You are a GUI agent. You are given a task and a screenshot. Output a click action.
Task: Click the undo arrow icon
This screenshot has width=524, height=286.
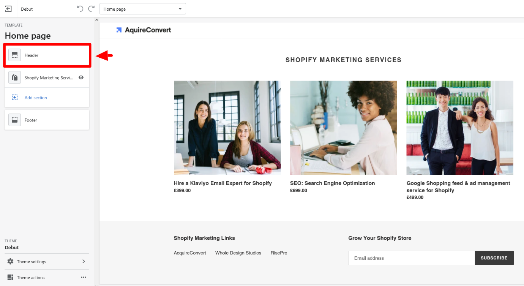(x=80, y=9)
